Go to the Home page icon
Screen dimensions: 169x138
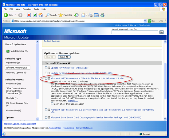[x=41, y=15]
